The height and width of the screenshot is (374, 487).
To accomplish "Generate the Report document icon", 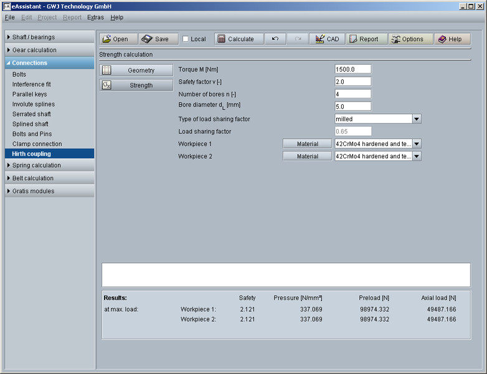I will pos(353,39).
